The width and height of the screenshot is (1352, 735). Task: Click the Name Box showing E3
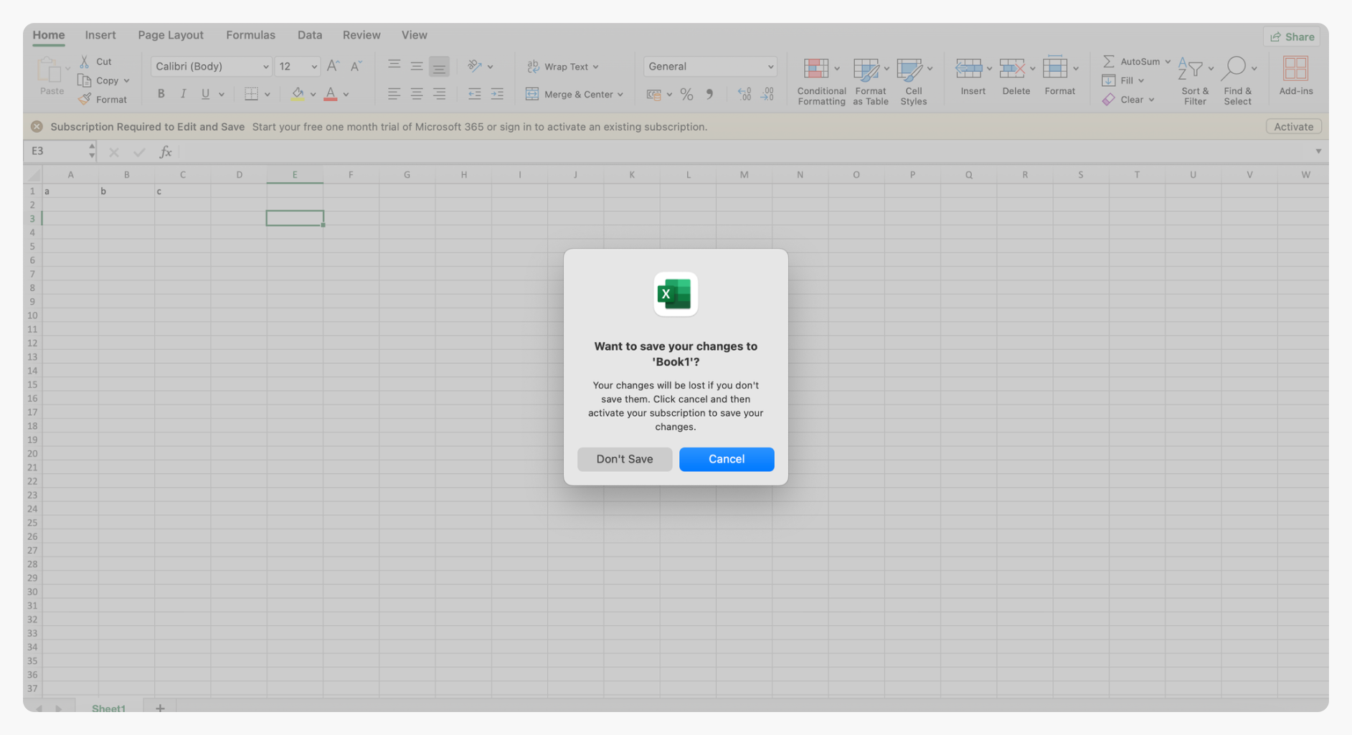pos(57,151)
